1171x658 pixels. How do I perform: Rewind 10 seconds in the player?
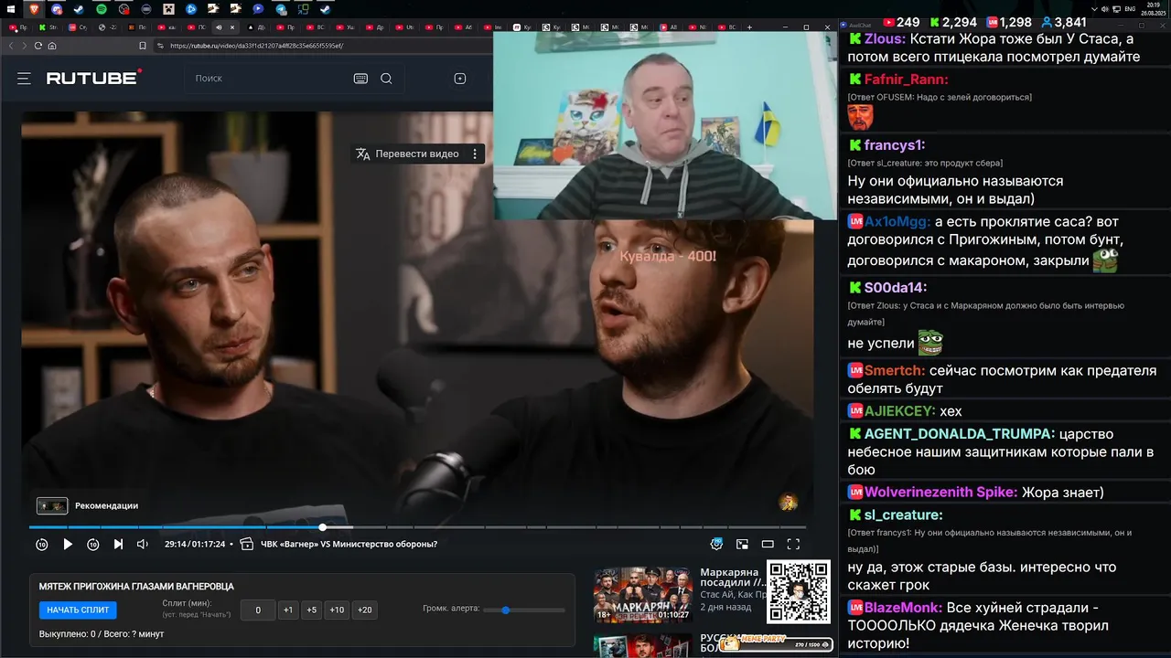pyautogui.click(x=42, y=544)
